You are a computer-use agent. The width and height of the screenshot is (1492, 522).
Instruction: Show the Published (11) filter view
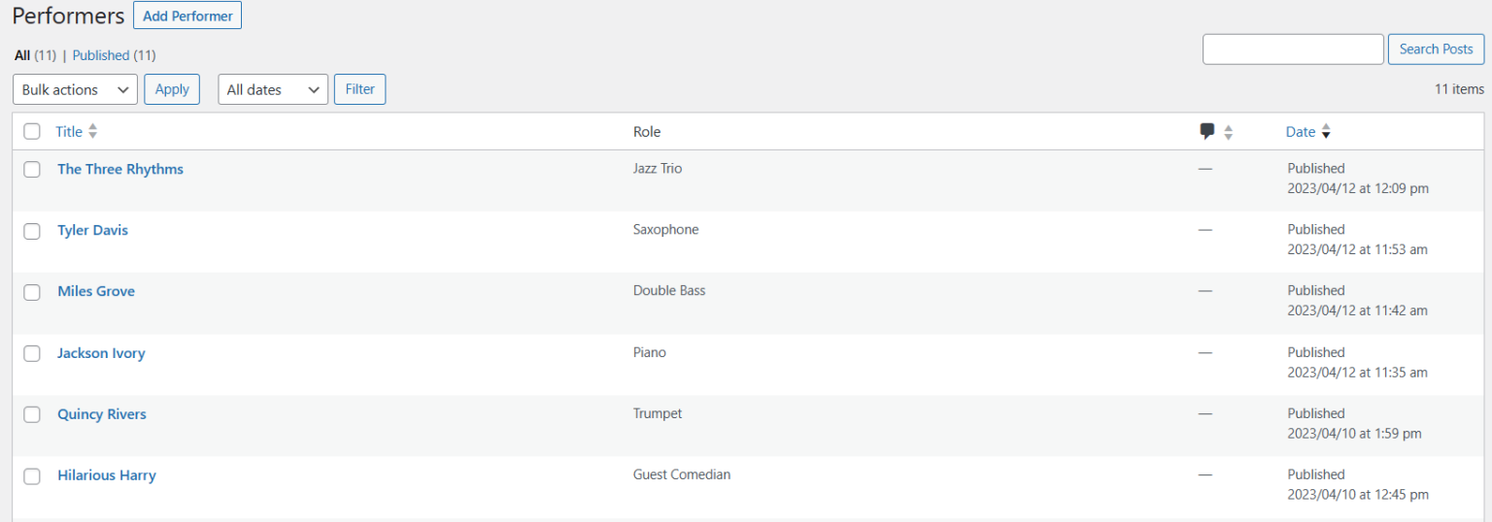tap(114, 55)
